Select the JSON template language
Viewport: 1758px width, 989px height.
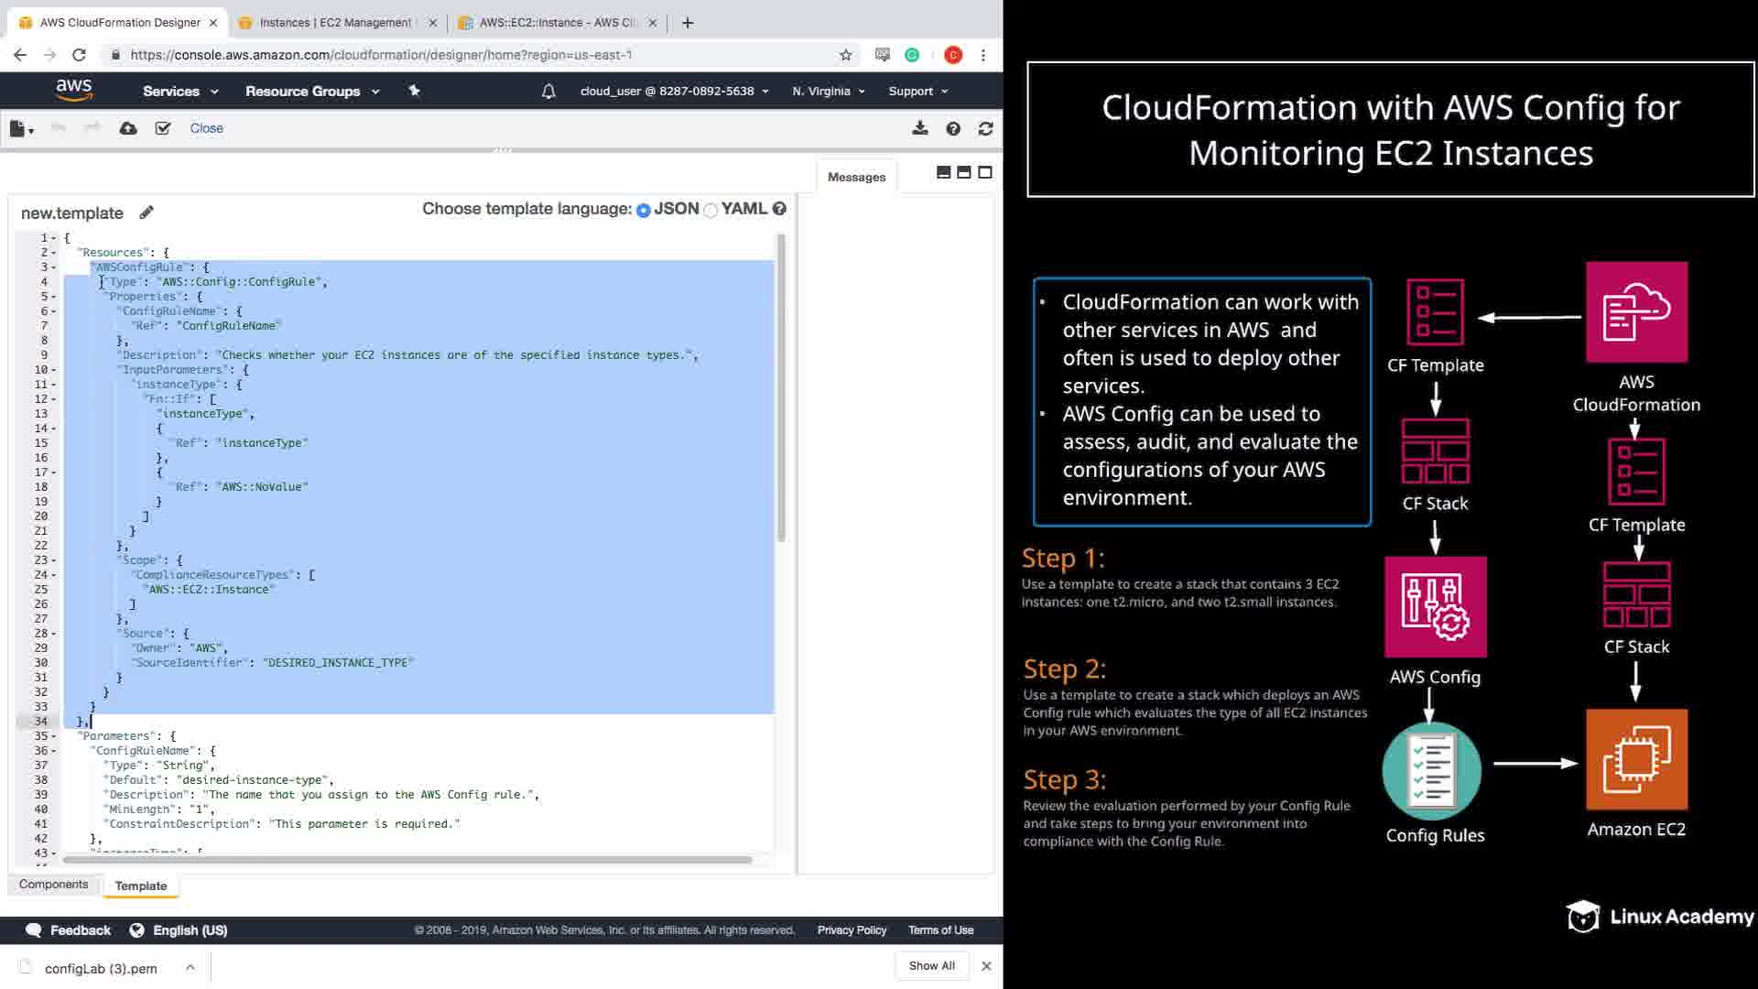click(644, 211)
